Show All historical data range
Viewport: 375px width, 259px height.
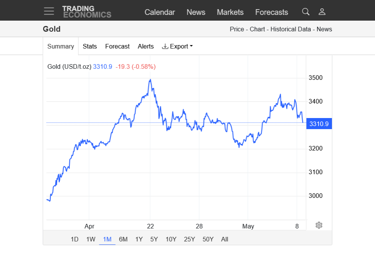224,239
